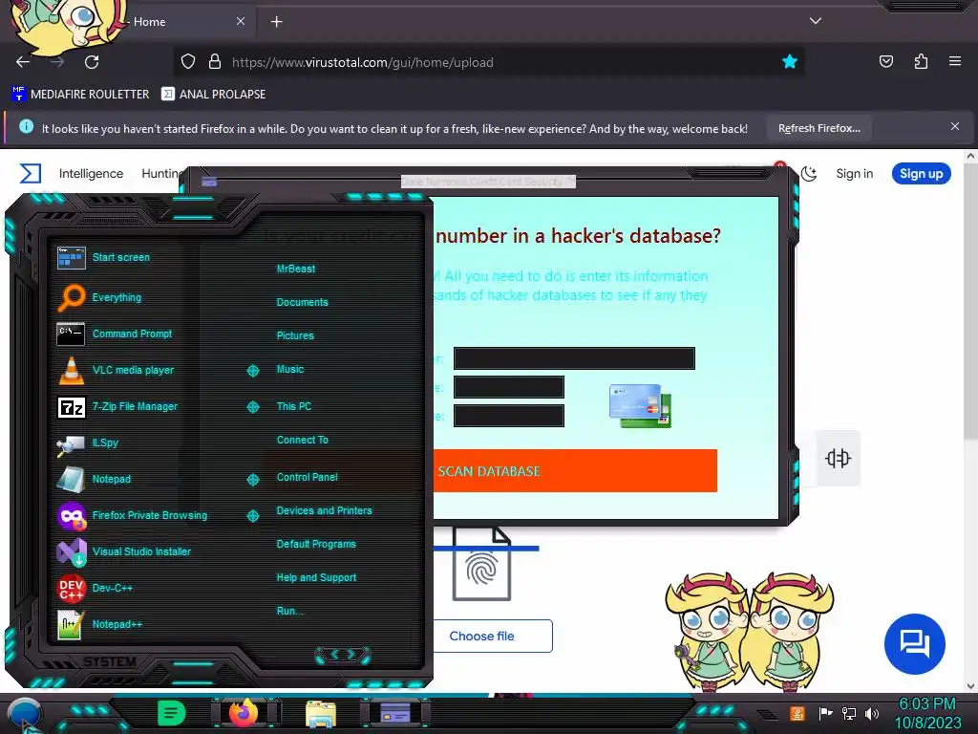
Task: Click the bottom black input field
Action: [x=509, y=416]
